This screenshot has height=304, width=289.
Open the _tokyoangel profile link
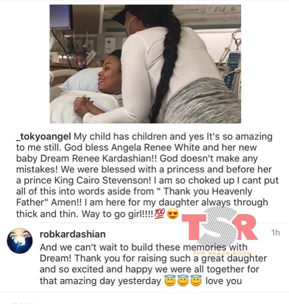click(44, 136)
